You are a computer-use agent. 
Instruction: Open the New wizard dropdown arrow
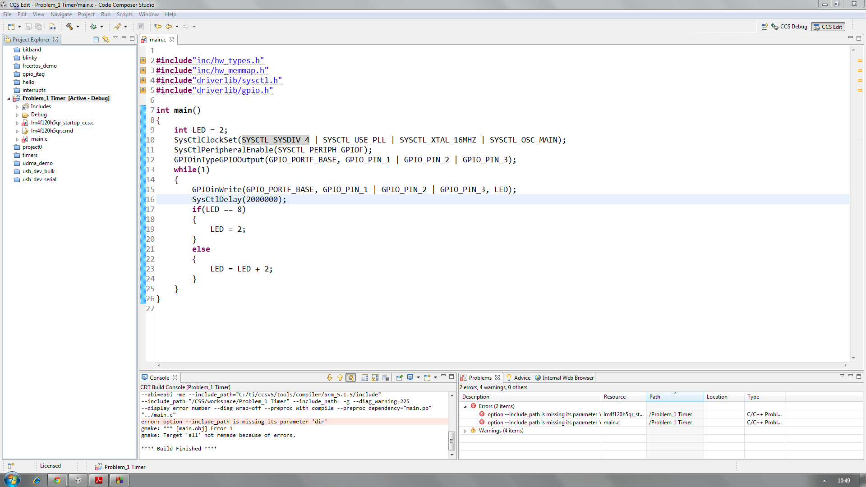(x=19, y=27)
